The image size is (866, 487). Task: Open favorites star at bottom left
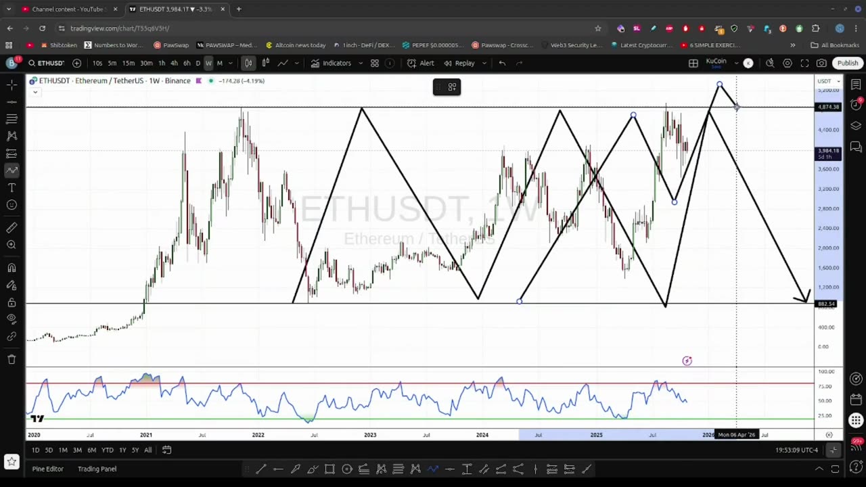[12, 463]
